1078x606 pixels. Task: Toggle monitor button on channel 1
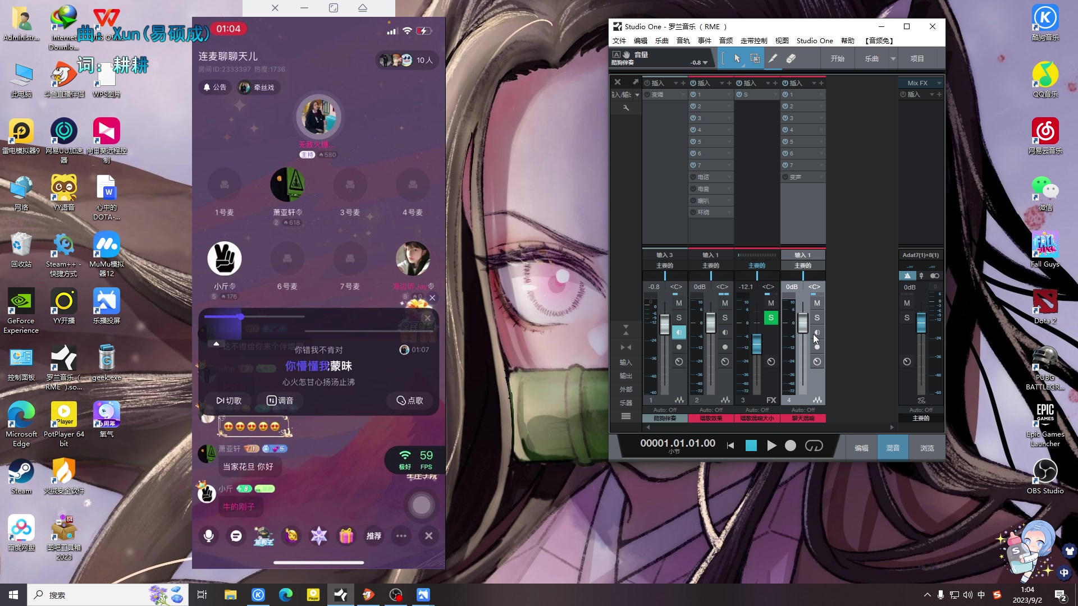pyautogui.click(x=679, y=332)
